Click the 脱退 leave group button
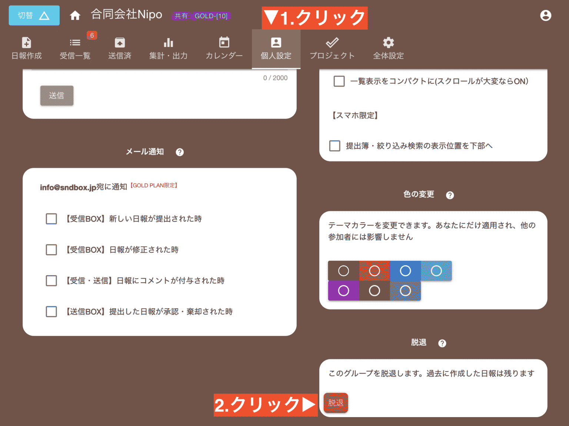This screenshot has height=426, width=569. pyautogui.click(x=336, y=403)
